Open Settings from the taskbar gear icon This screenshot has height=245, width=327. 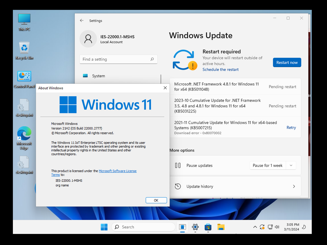tap(195, 227)
